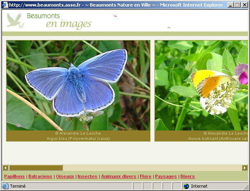Click the Beaumonts en images title

59,21
